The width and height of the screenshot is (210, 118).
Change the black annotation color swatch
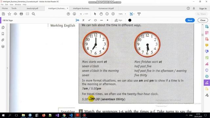coord(130,20)
